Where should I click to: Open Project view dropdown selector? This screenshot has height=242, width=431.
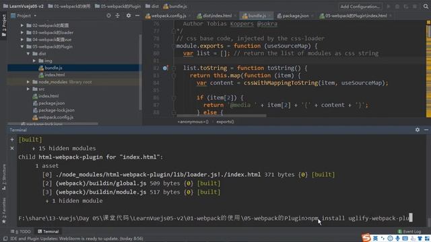pos(24,15)
